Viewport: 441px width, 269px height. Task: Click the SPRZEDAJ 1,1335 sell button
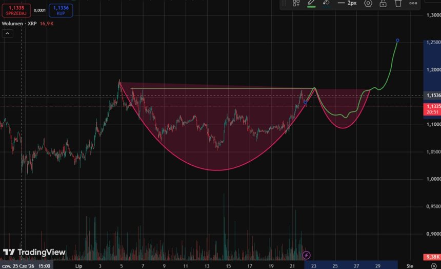[16, 10]
